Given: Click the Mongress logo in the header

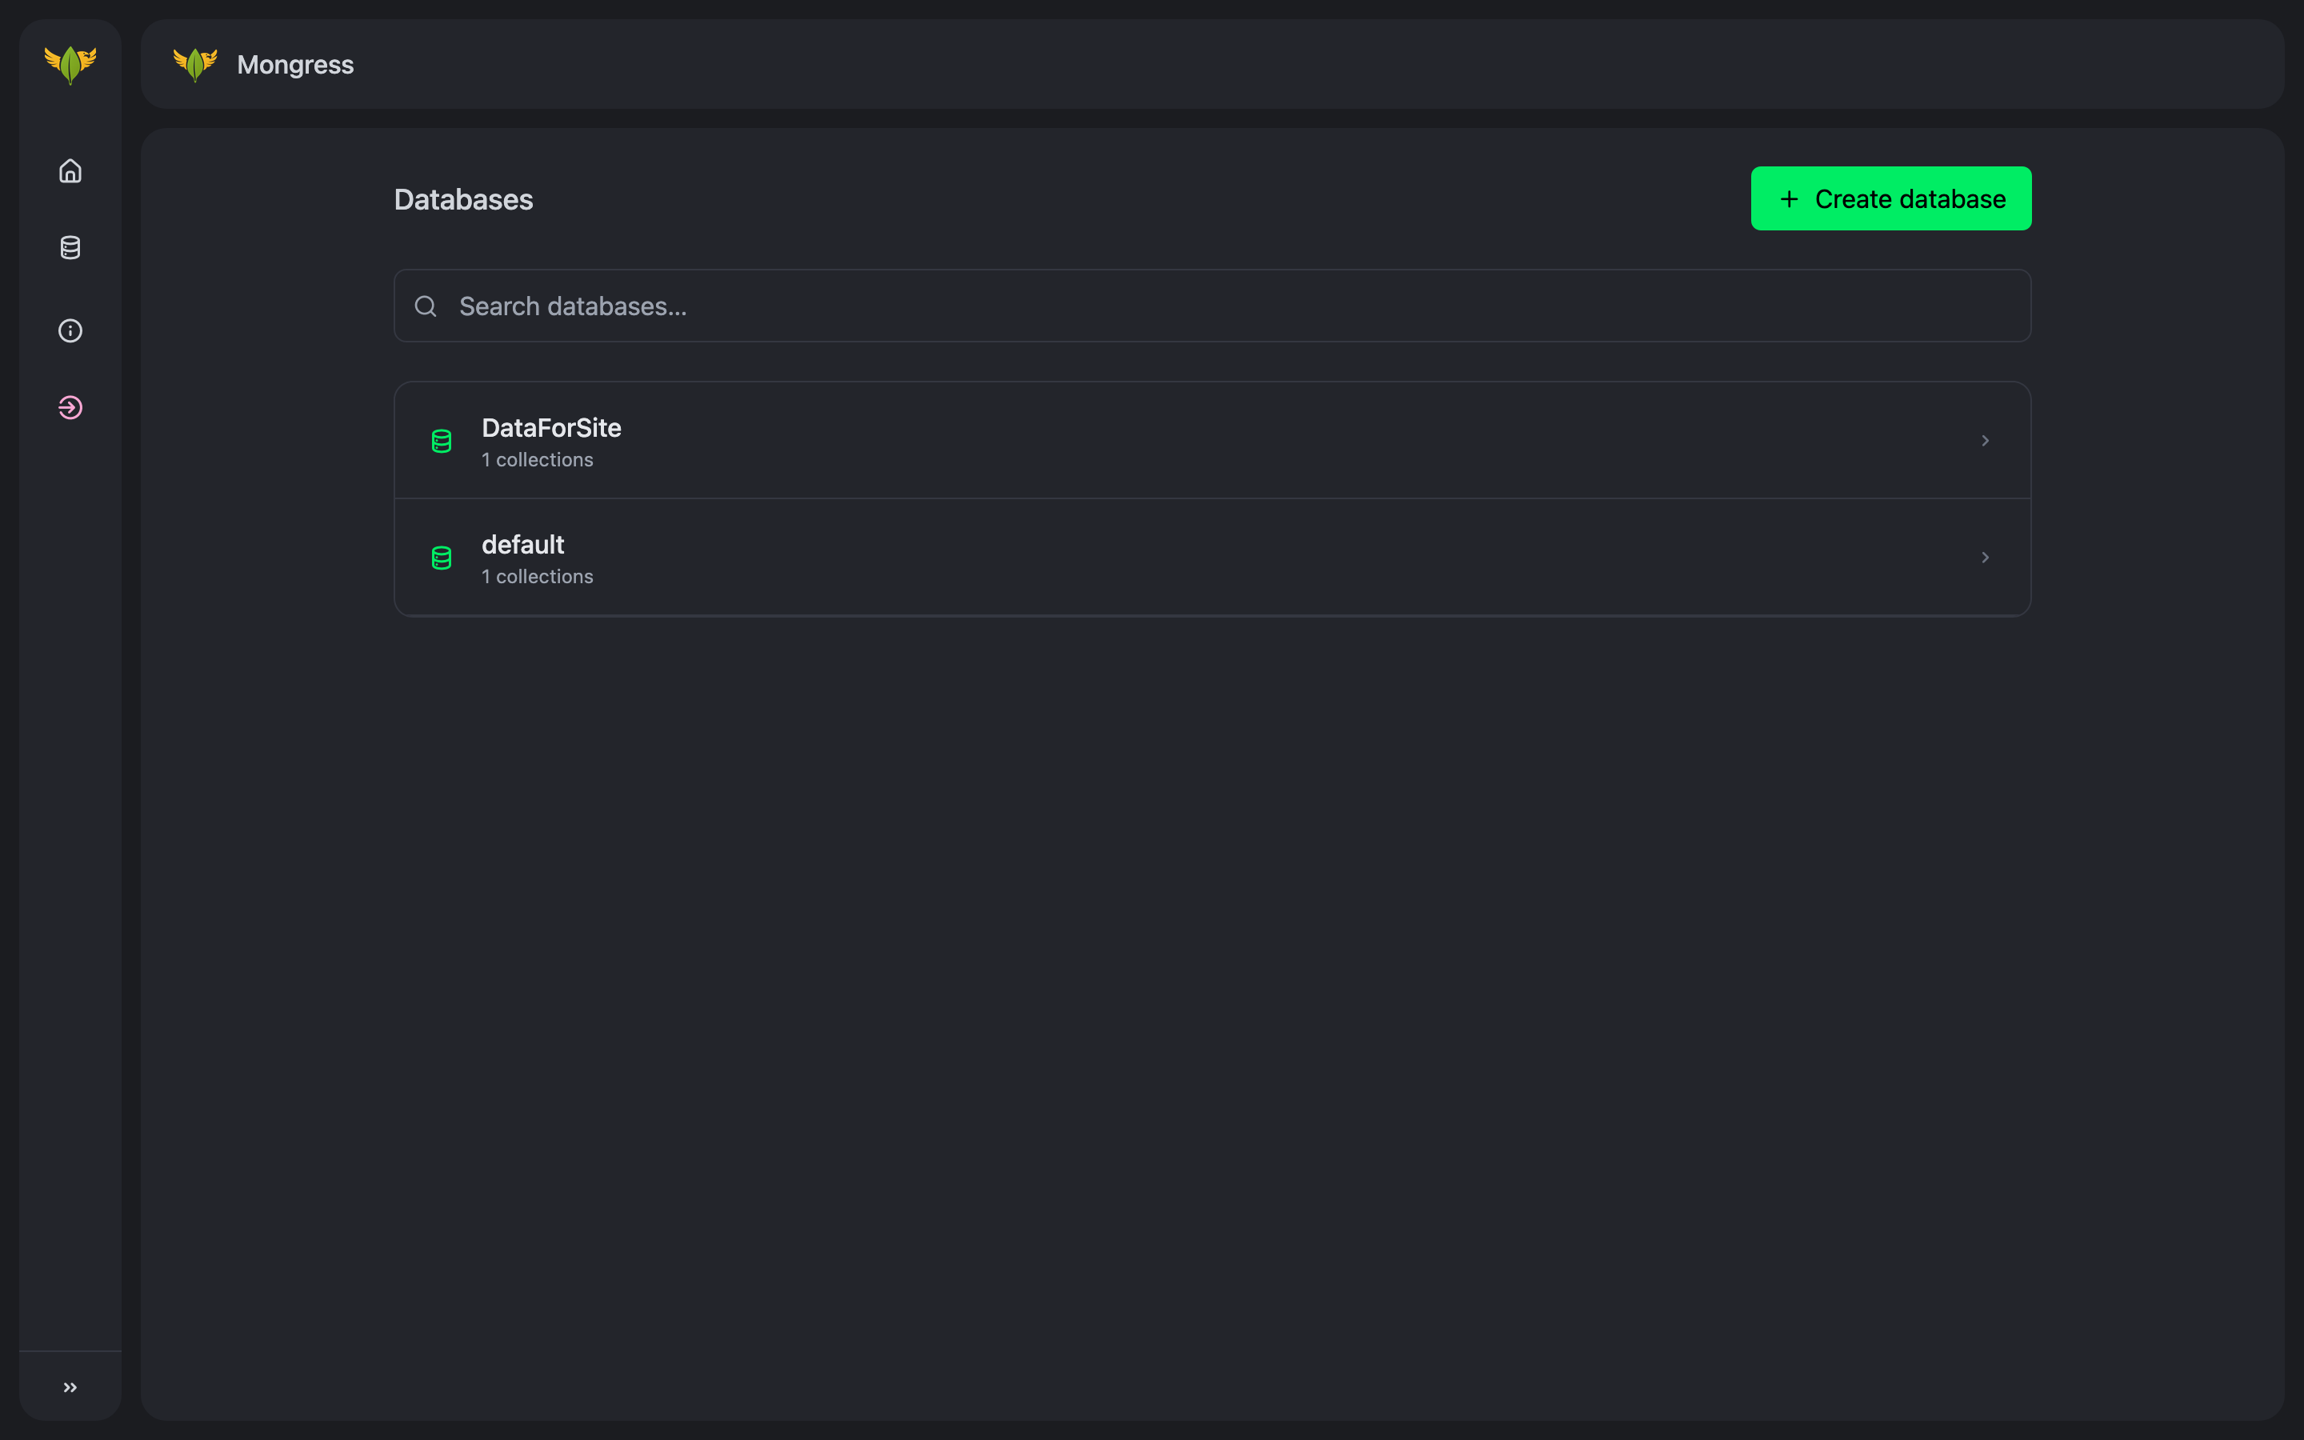Looking at the screenshot, I should 195,64.
